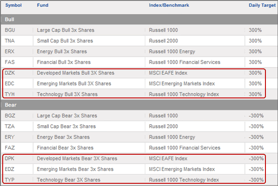Open Small Cap Bull 3x Shares fund

(65, 41)
